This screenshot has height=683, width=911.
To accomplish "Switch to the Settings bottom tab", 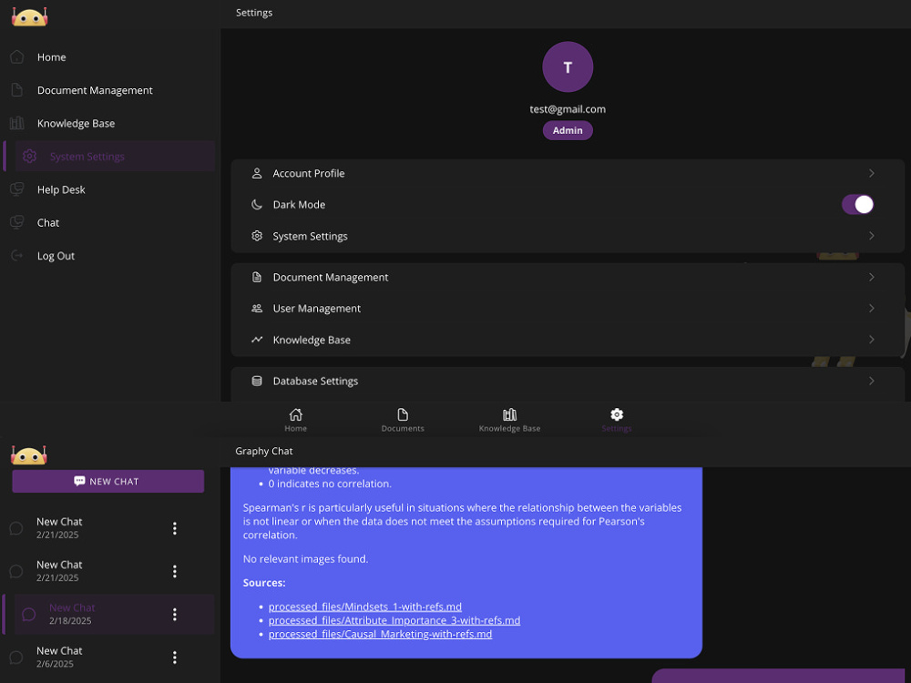I will click(617, 420).
